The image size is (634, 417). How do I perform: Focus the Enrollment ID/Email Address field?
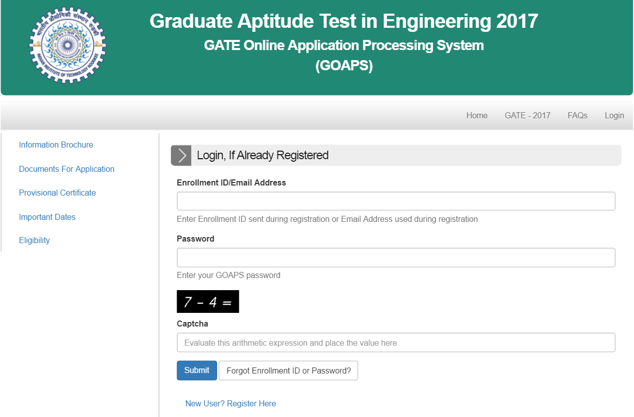[x=396, y=201]
